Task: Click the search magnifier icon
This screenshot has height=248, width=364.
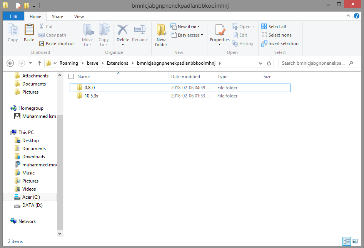Action: tap(351, 63)
